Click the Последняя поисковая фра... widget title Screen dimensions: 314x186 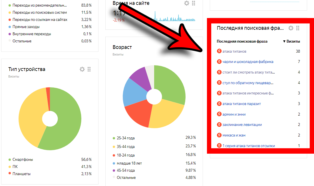tap(250, 28)
